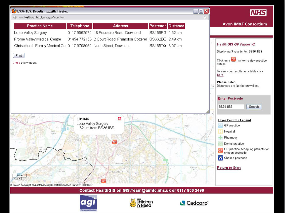Viewport: 285px width, 213px height.
Task: Click the popup window resize grip
Action: tap(208, 111)
